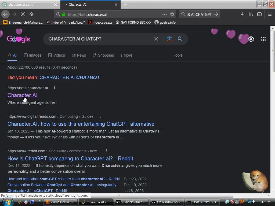The image size is (275, 206).
Task: Open the search Tools options
Action: click(178, 55)
